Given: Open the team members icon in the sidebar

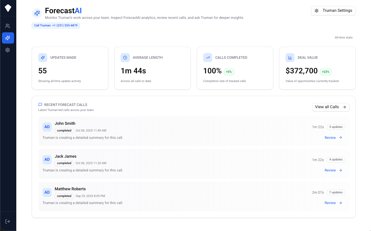Looking at the screenshot, I should 8,26.
